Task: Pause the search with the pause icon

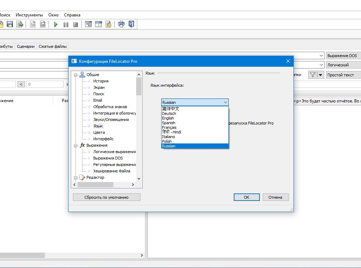Action: tap(66, 25)
